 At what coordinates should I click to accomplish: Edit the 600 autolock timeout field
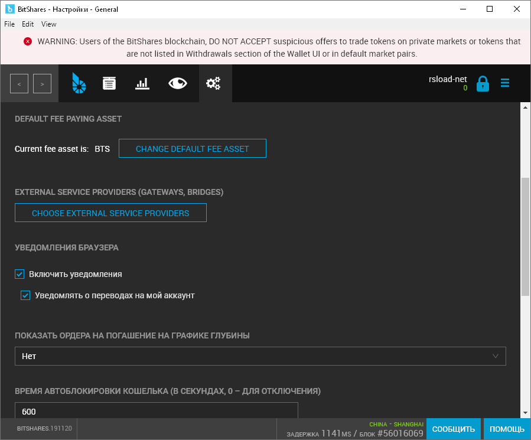[157, 411]
